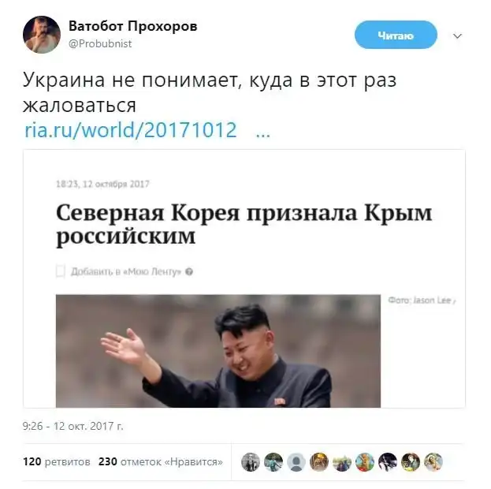
Task: Click the @Probubnist handle
Action: pyautogui.click(x=100, y=43)
